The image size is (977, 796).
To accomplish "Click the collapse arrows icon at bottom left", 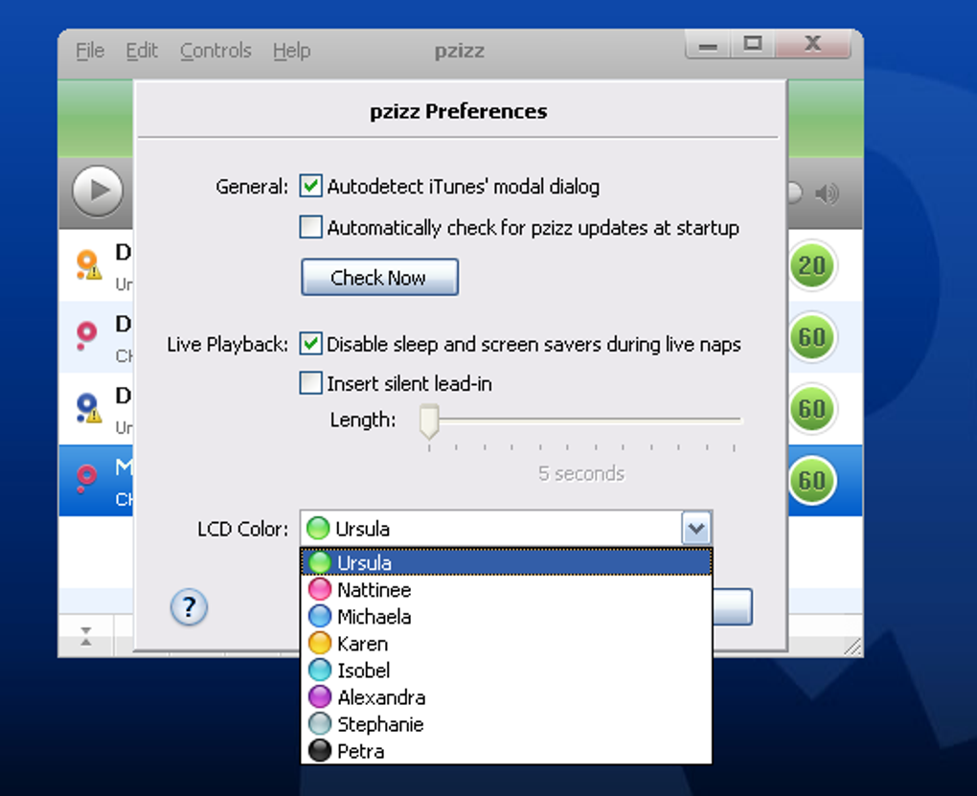I will [86, 636].
